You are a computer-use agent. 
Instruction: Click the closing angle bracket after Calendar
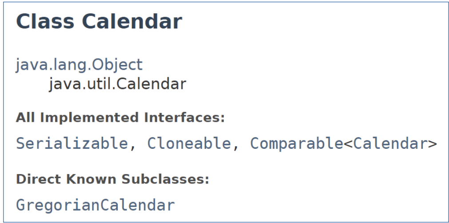[432, 144]
